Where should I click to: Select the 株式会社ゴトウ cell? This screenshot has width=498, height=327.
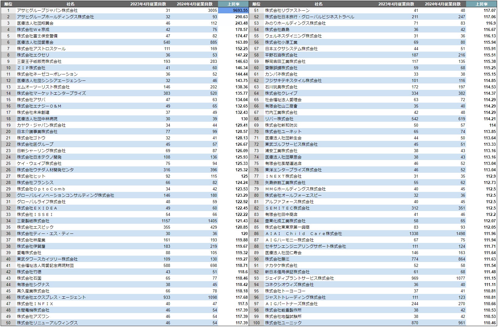tap(31, 138)
